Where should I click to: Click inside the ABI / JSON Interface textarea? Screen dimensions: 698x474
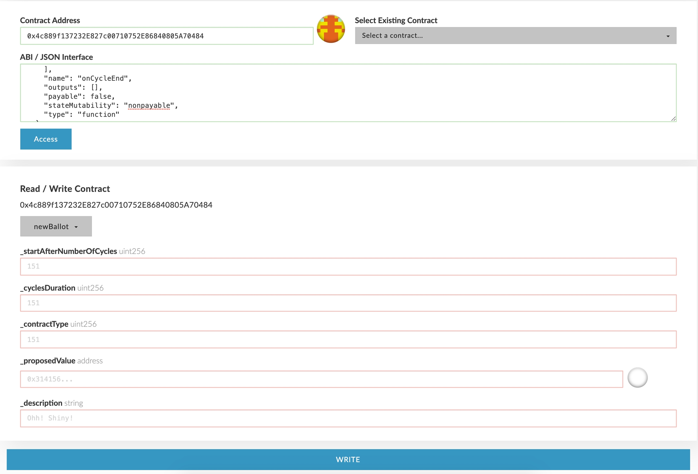(348, 92)
